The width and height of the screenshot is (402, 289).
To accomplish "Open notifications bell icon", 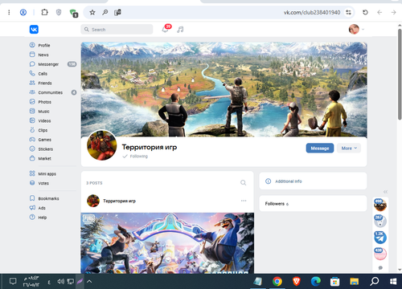I will coord(166,29).
